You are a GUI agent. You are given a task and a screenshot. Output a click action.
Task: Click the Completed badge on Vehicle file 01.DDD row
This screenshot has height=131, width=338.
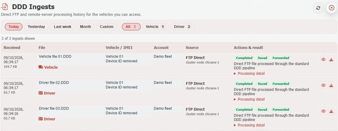click(x=244, y=58)
